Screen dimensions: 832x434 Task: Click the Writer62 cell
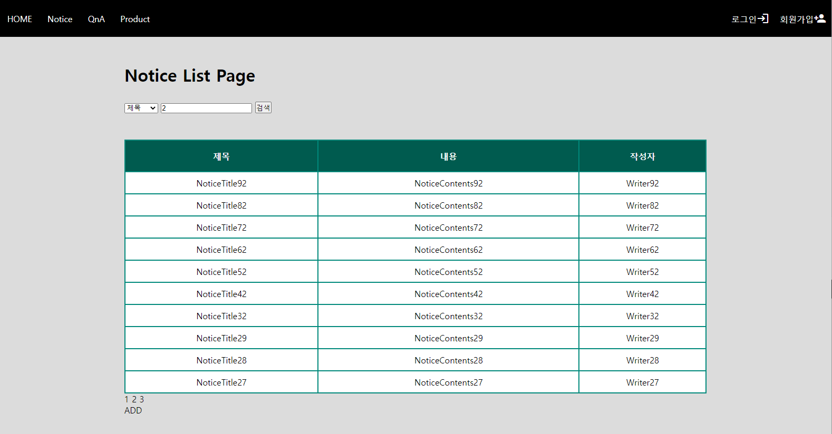pos(643,250)
